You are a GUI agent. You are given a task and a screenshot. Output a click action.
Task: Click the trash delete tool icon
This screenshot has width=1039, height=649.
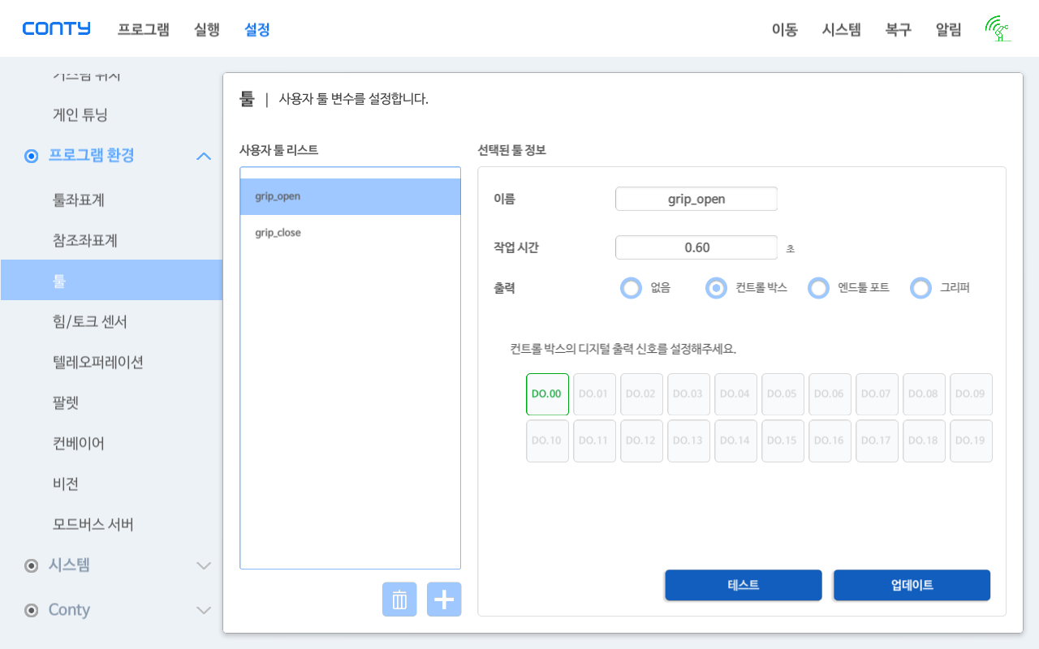click(399, 600)
